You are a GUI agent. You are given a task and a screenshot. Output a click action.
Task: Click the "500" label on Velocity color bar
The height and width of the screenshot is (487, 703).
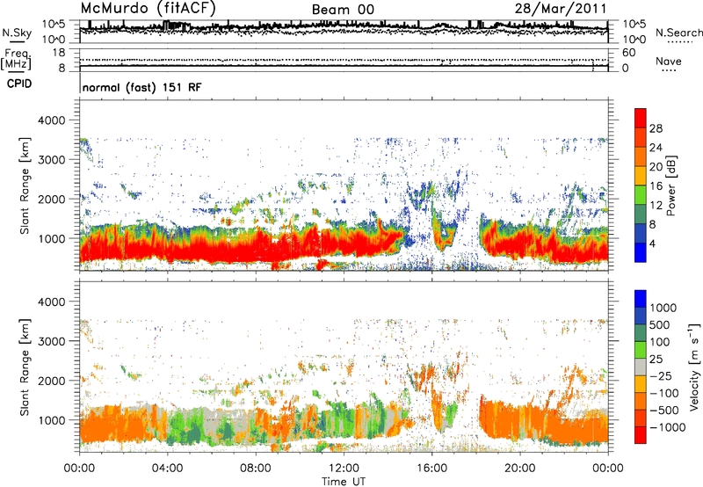tap(660, 325)
